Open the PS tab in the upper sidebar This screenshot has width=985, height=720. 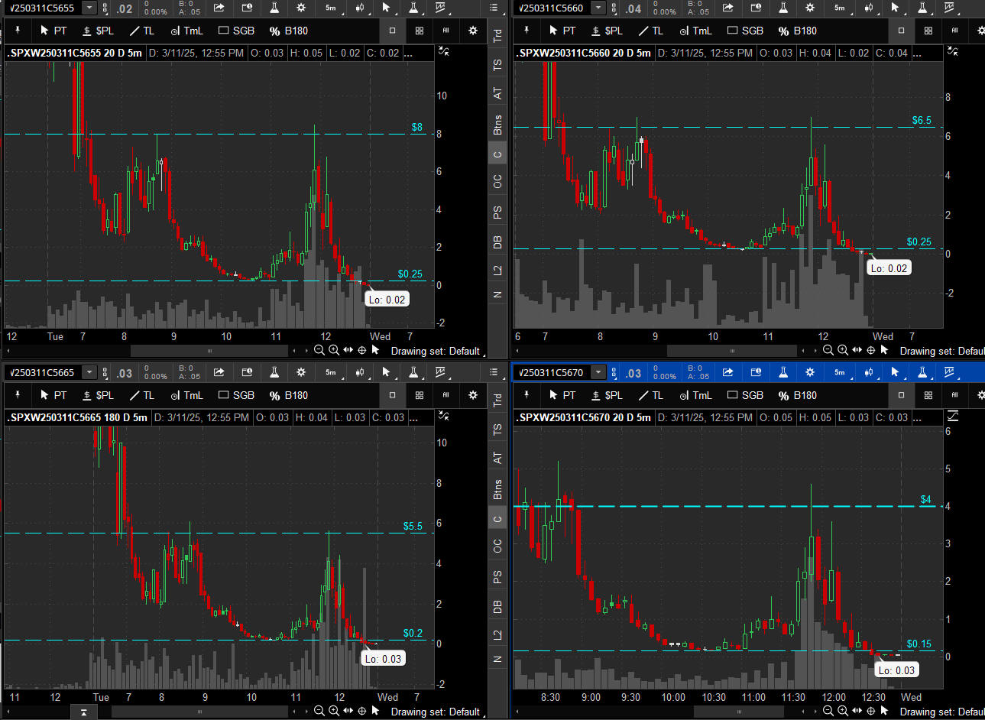point(497,212)
